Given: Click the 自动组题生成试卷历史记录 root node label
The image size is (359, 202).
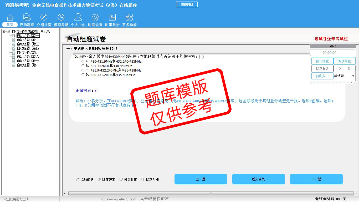Looking at the screenshot, I should [31, 31].
